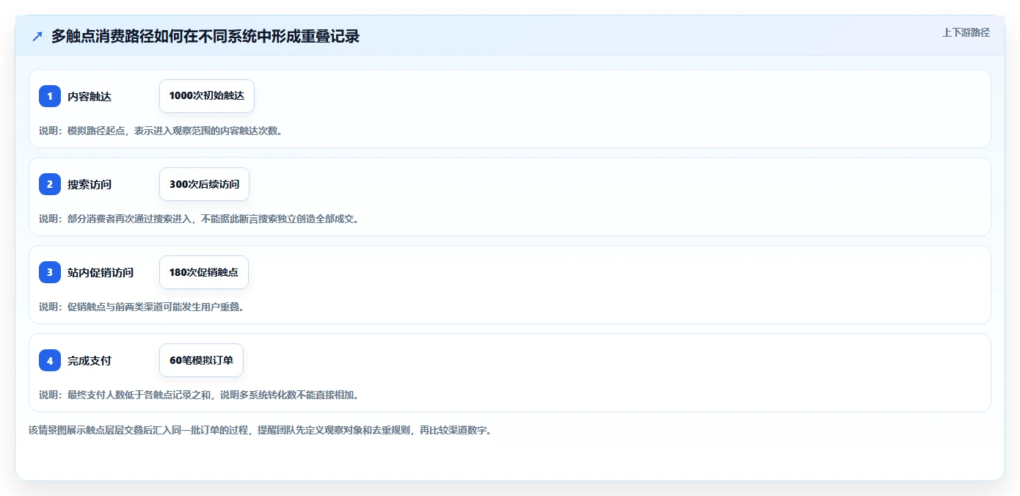The image size is (1020, 496).
Task: Click the step 1 number badge
Action: (50, 96)
